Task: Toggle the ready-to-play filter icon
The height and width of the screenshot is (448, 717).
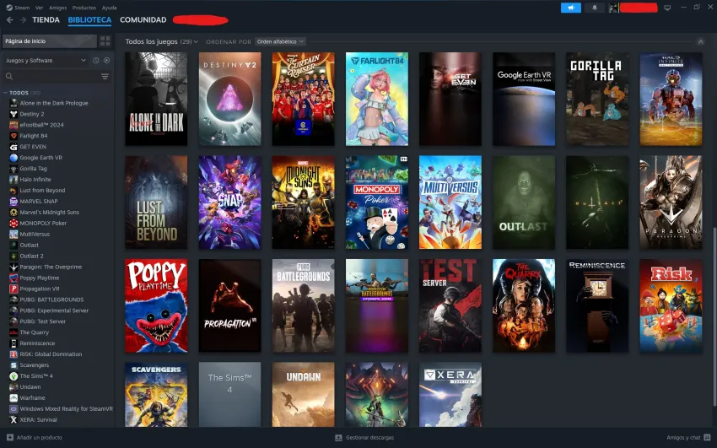Action: (106, 61)
